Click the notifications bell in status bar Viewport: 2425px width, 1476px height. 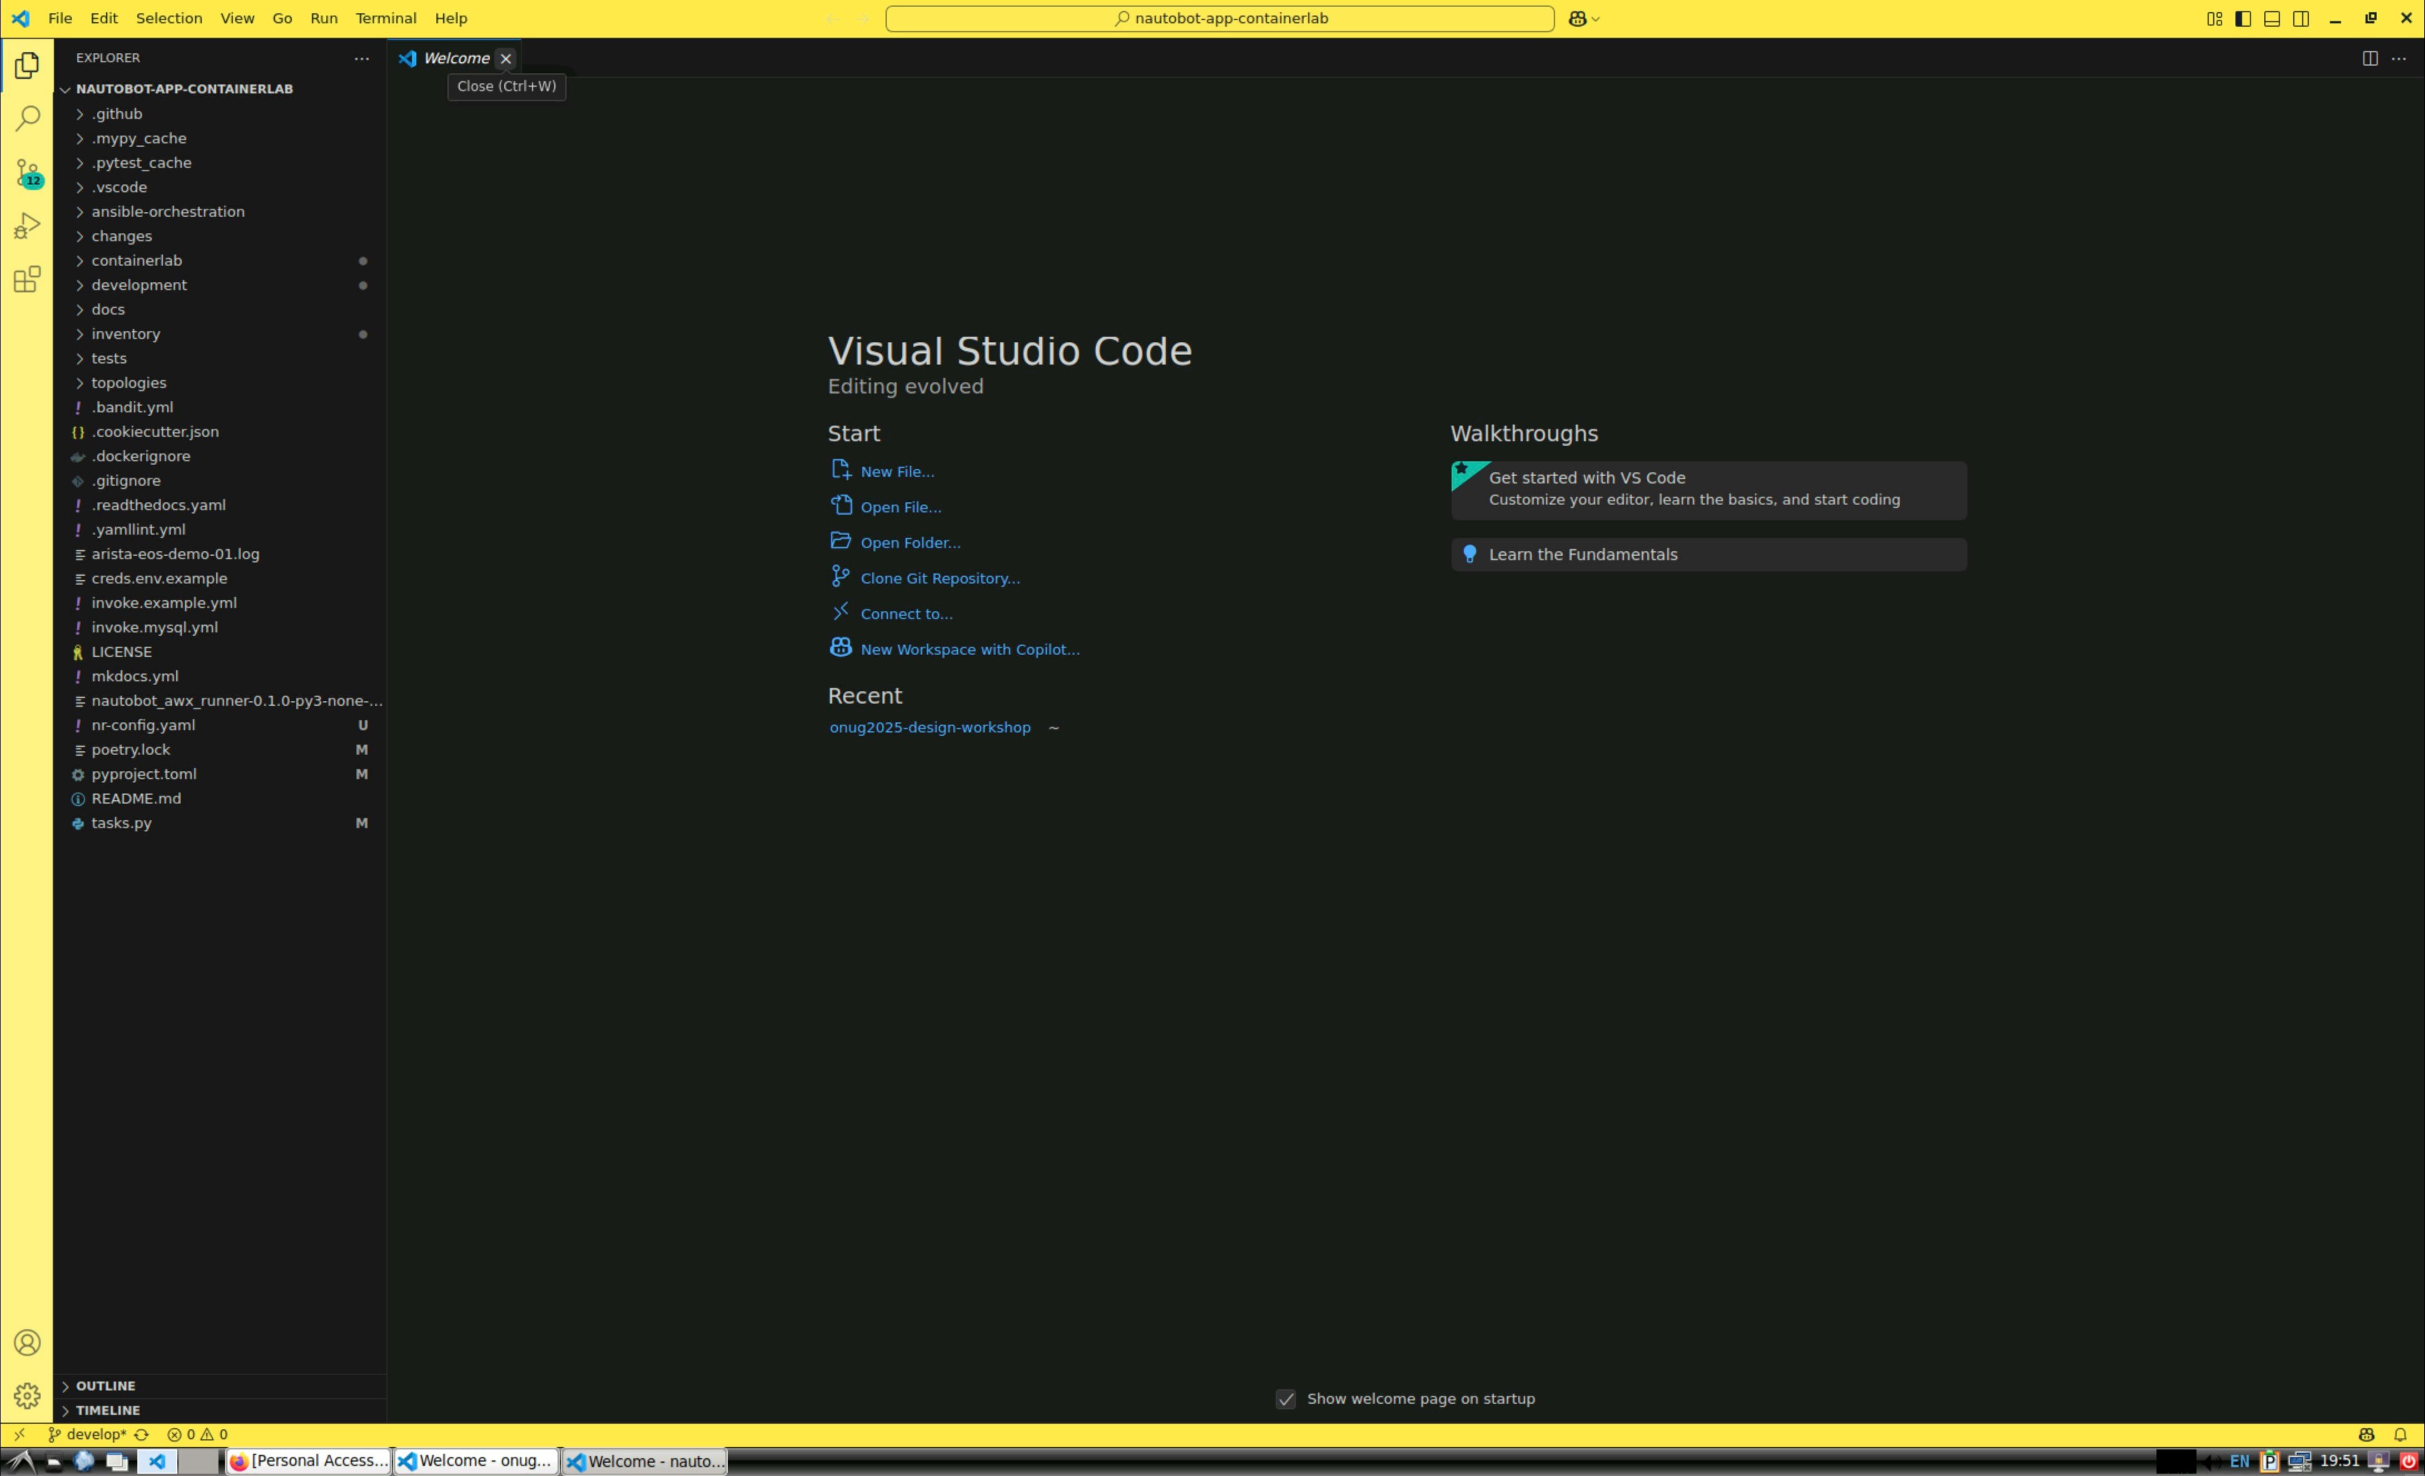click(x=2401, y=1435)
